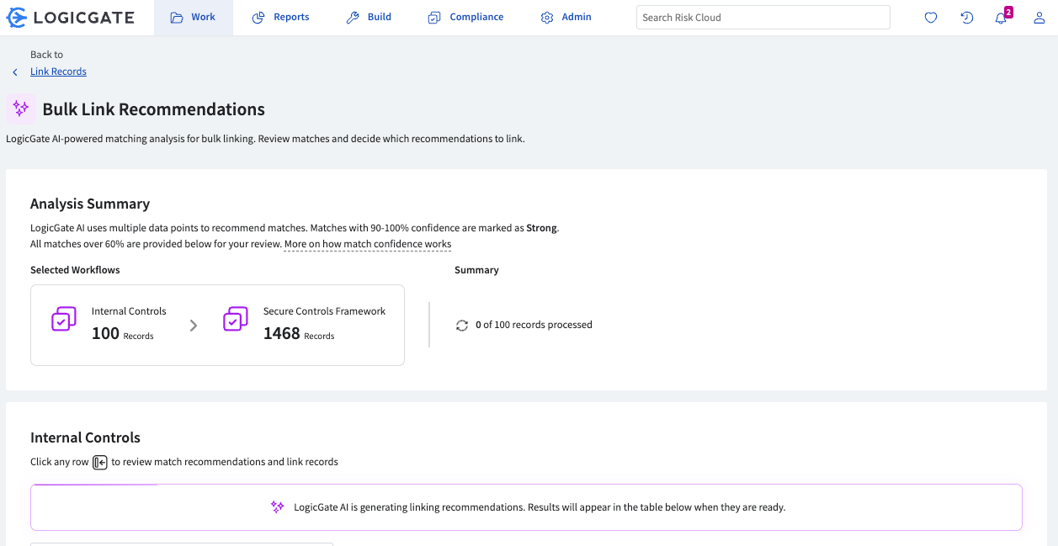This screenshot has height=546, width=1058.
Task: Click the generating recommendations progress banner
Action: tap(527, 507)
